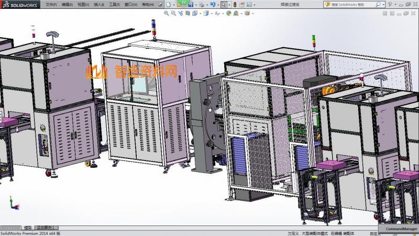Screen dimensions: 419x236
Task: Click the Print icon
Action: [202, 4]
